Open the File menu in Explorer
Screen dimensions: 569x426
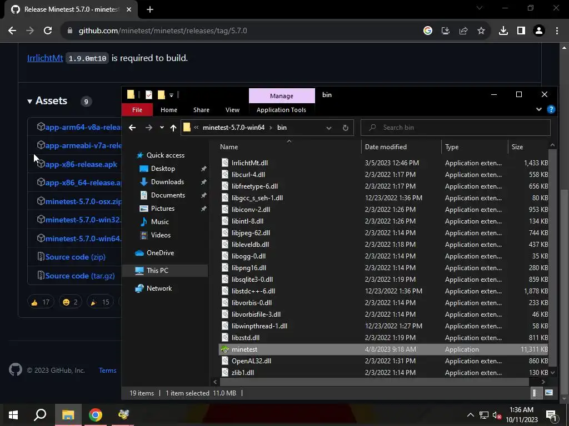[137, 110]
